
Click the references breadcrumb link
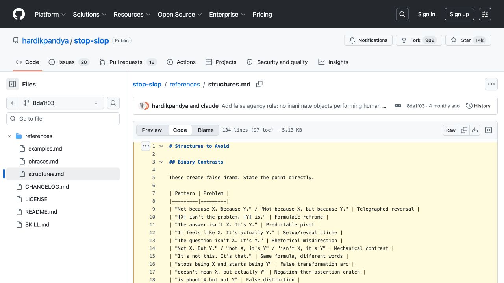tap(185, 84)
